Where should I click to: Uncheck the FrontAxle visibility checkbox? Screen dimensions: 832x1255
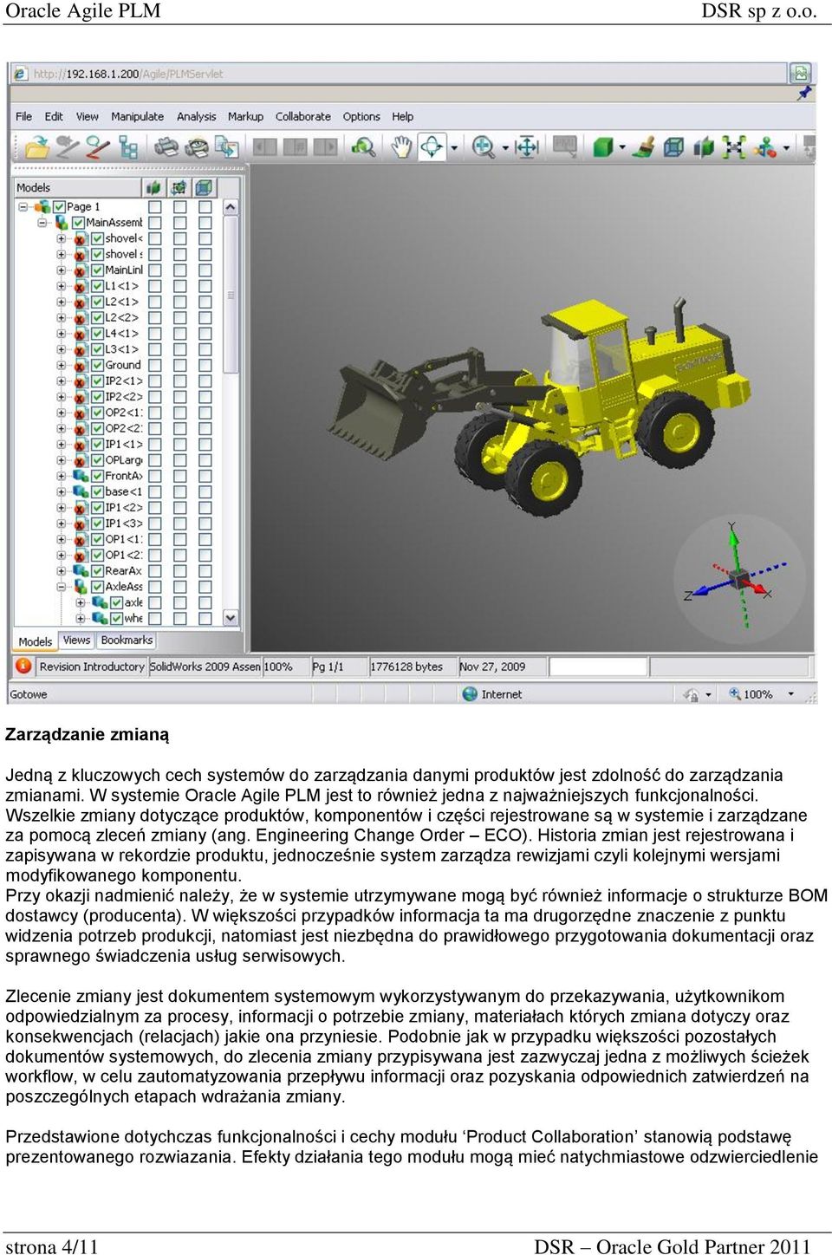98,476
